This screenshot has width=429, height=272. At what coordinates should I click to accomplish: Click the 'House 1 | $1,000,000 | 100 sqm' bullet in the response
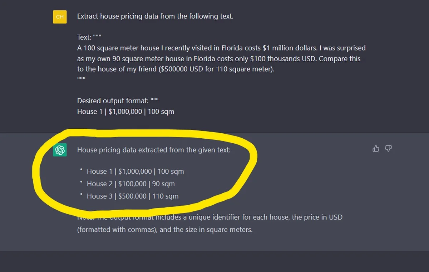pos(135,171)
